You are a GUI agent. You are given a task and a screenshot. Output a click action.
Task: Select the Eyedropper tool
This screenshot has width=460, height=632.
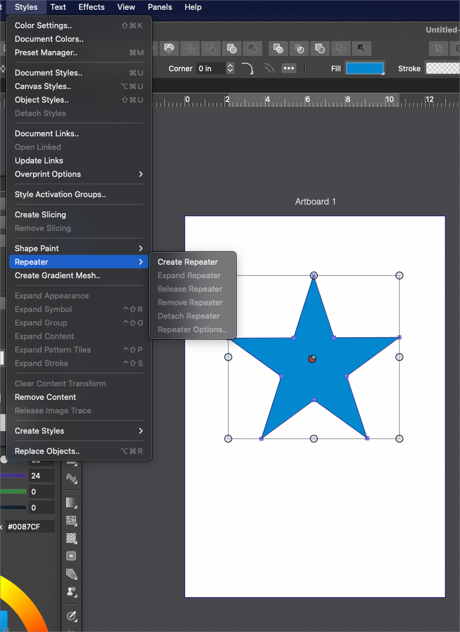click(x=71, y=615)
